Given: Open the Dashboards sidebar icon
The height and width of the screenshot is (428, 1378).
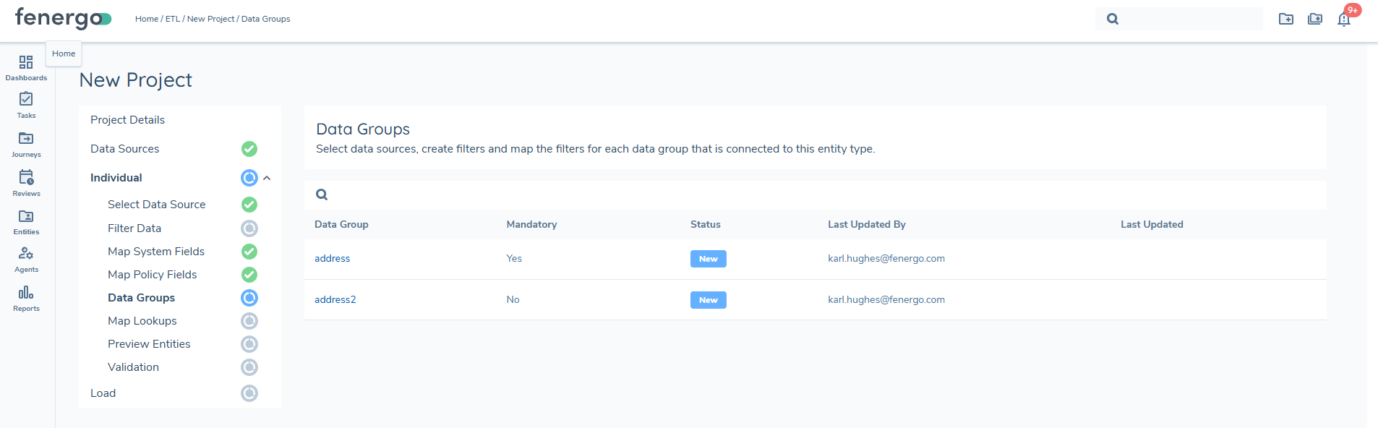Looking at the screenshot, I should (x=26, y=67).
